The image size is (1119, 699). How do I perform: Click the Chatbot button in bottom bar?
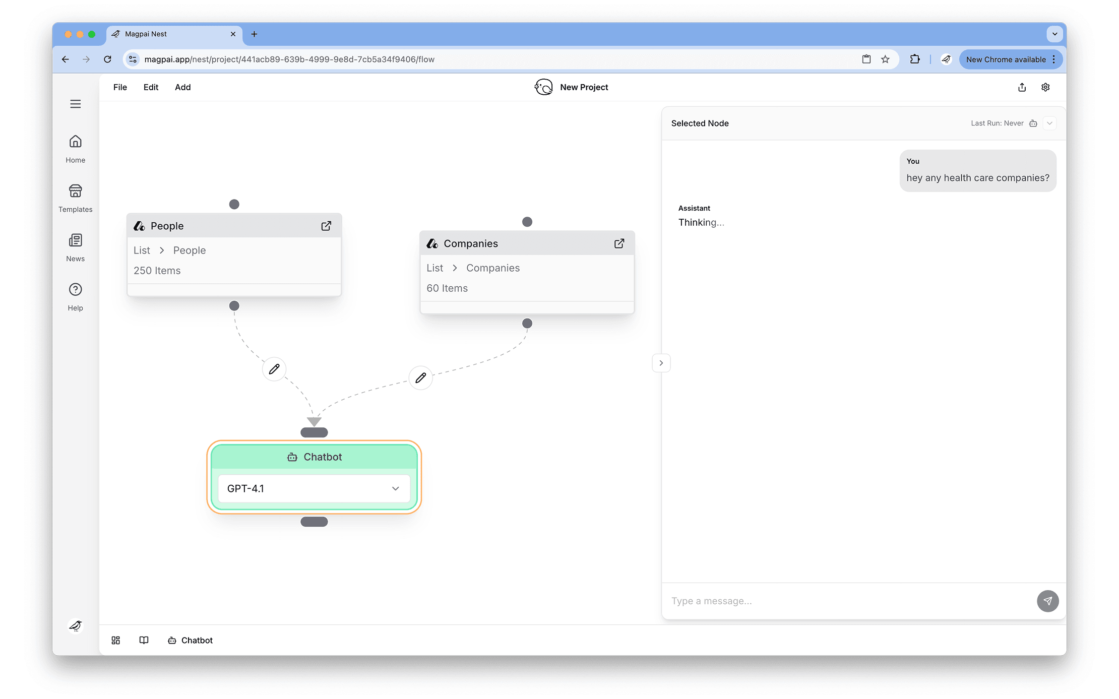pos(191,640)
